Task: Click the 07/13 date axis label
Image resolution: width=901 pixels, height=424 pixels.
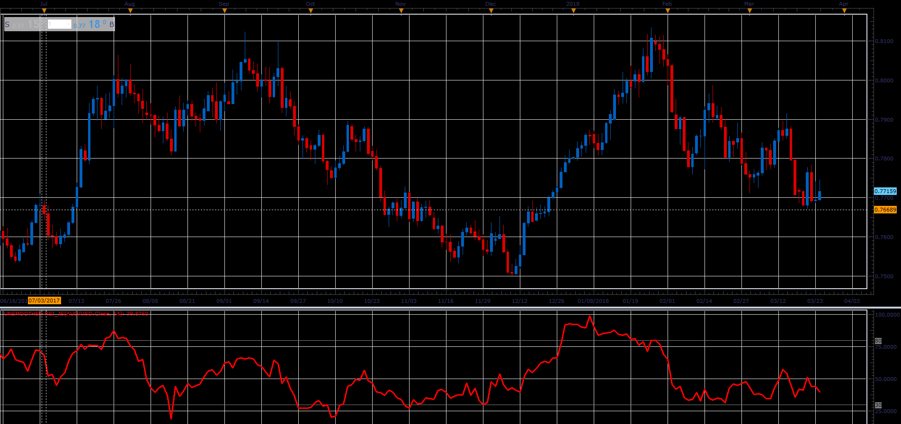Action: [77, 301]
